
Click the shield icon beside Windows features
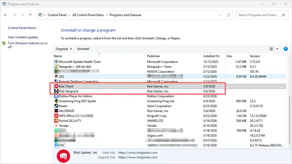(x=4, y=43)
